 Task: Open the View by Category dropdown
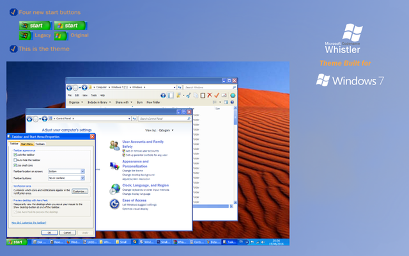tap(166, 130)
